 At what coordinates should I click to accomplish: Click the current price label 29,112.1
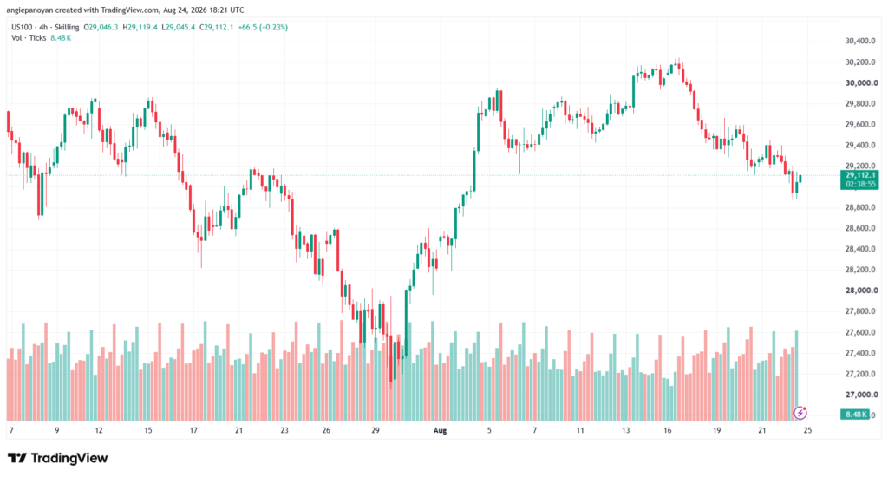tap(860, 175)
